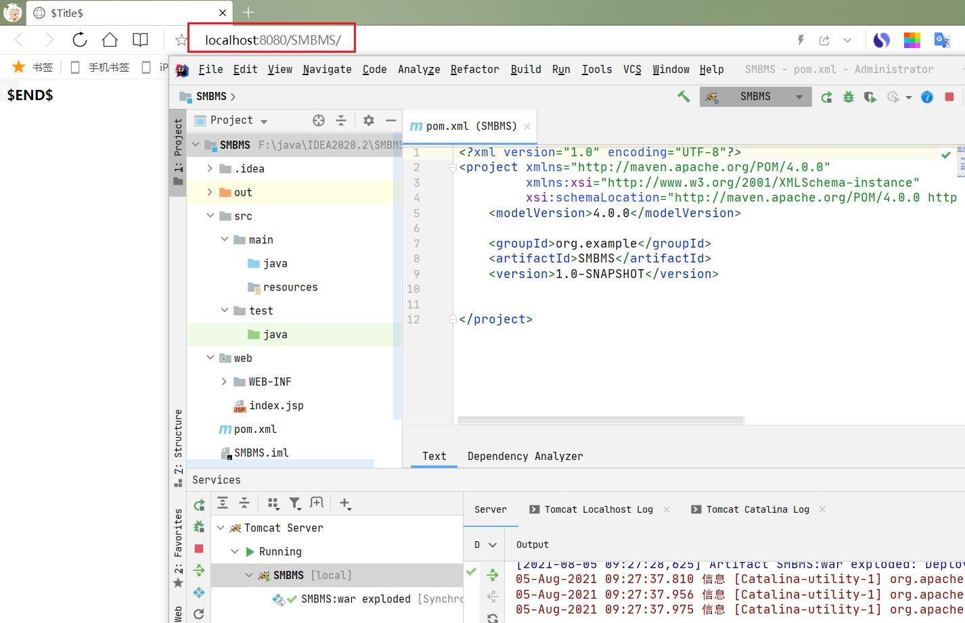This screenshot has width=965, height=623.
Task: Select index.jsp in project tree
Action: tap(276, 405)
